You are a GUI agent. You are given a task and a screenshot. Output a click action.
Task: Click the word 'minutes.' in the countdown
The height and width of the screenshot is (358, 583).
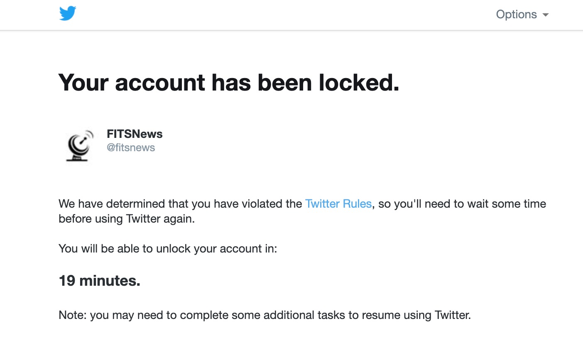click(110, 281)
